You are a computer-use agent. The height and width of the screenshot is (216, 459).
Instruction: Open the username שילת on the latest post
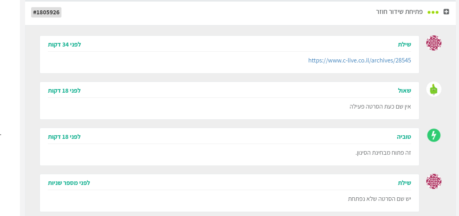404,183
